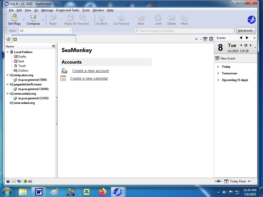Open the Tools menu

tap(86, 10)
